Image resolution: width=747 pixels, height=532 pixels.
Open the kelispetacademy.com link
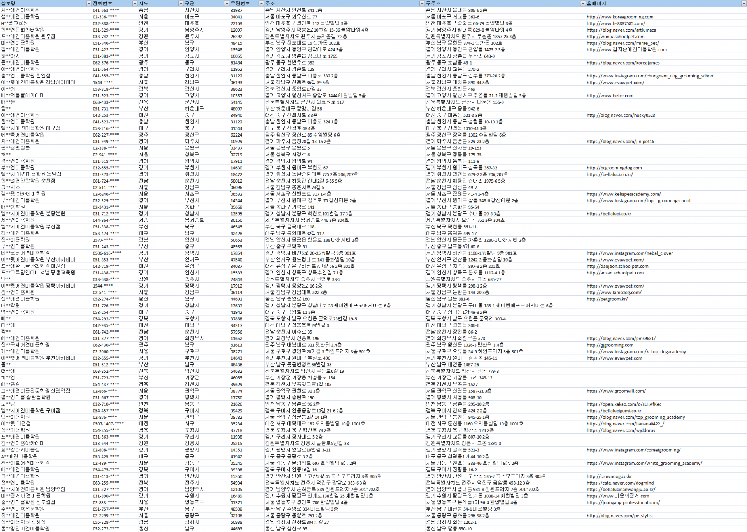(x=623, y=194)
